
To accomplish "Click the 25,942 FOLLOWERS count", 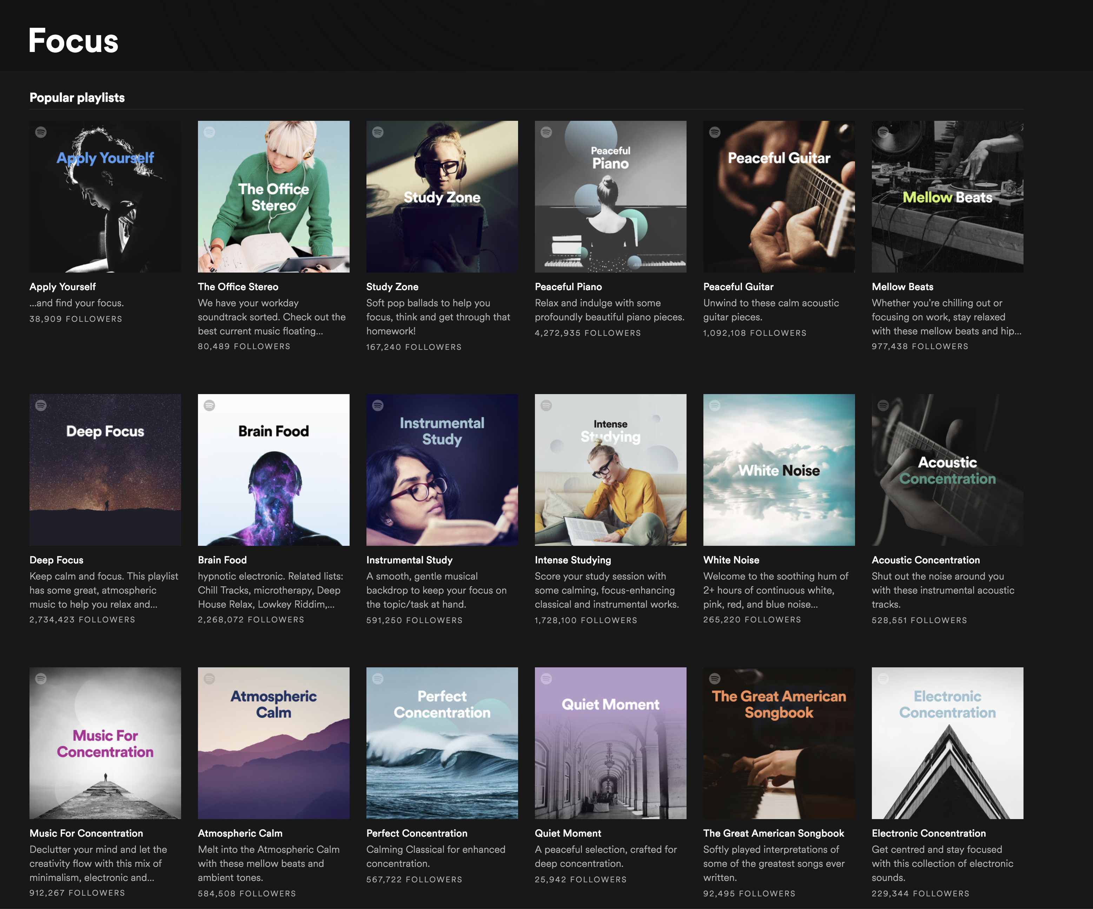I will [x=581, y=879].
